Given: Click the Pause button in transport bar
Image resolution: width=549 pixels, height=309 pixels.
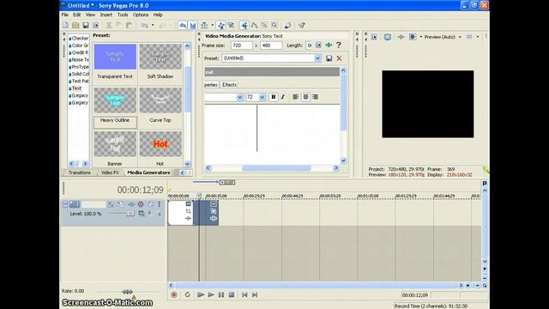Looking at the screenshot, I should (x=221, y=295).
